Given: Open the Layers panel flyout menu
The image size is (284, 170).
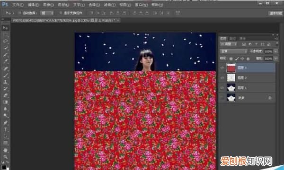Looking at the screenshot, I should (276, 38).
